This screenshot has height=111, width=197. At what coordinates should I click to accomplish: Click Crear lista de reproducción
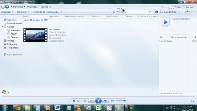46,12
